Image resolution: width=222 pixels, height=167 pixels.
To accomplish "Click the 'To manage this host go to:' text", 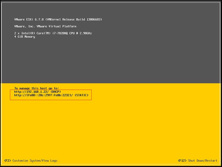I will 37,88.
